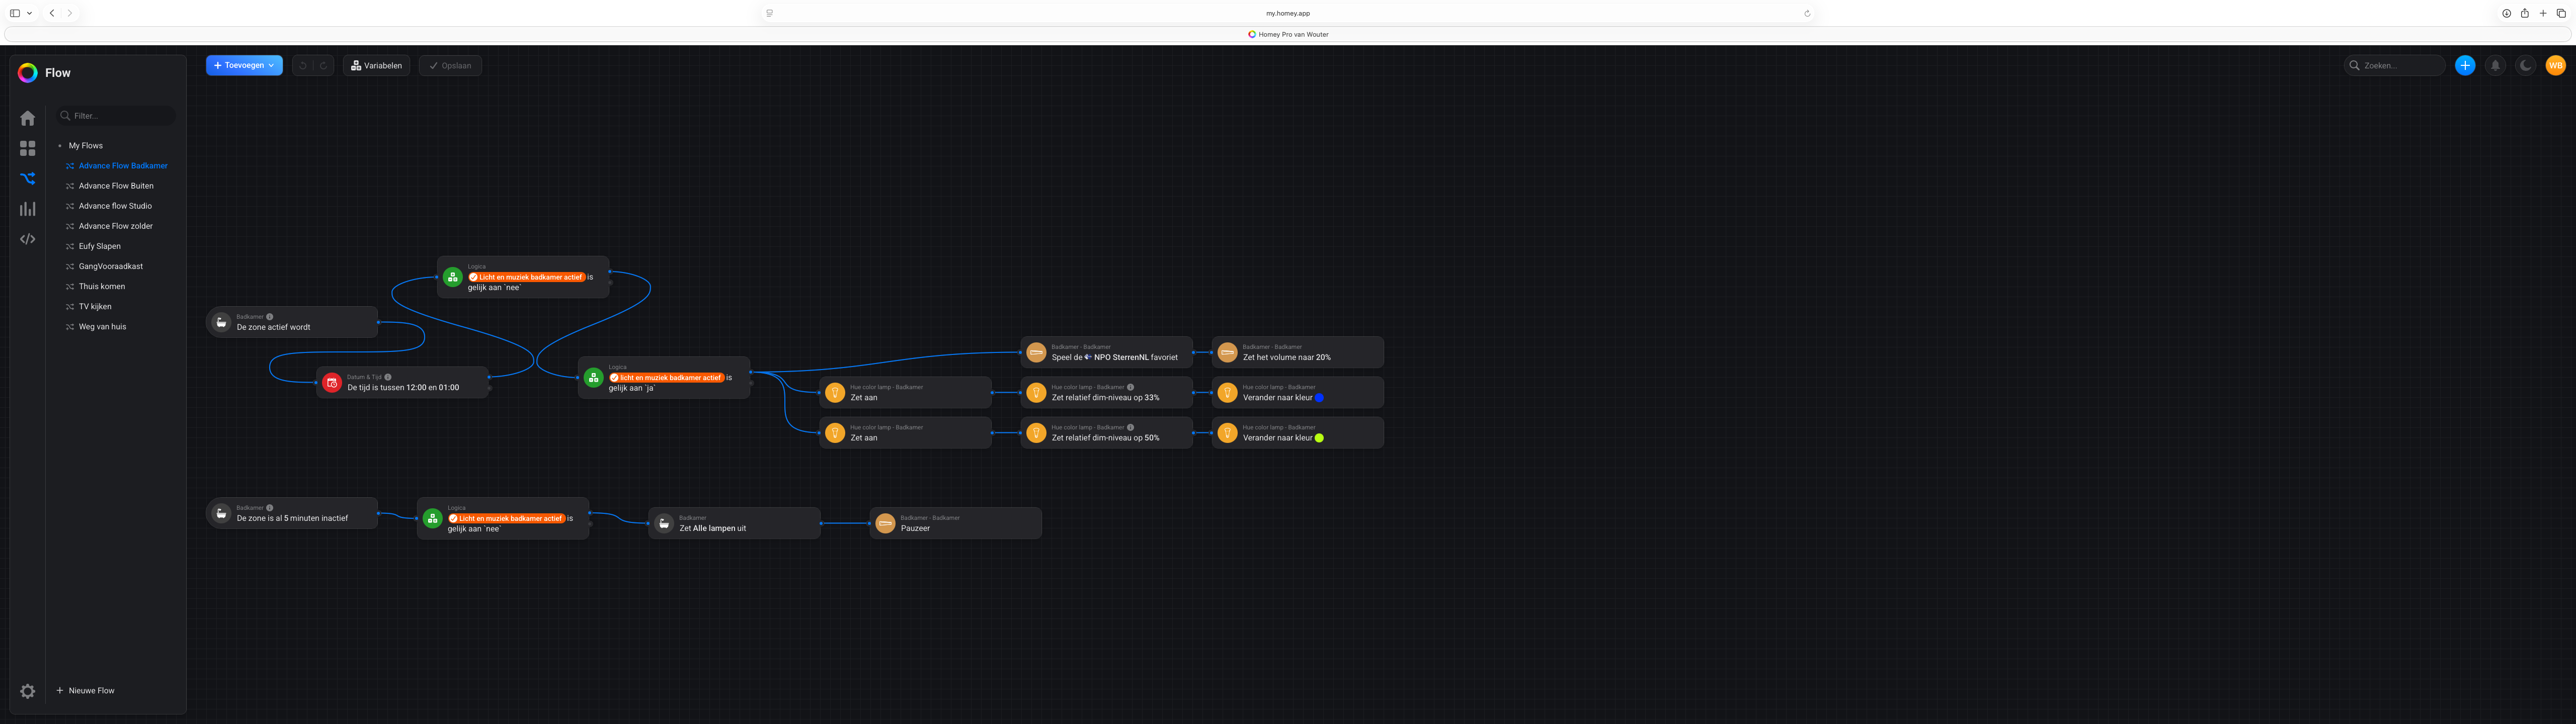Open the Script code icon
2576x724 pixels.
28,239
